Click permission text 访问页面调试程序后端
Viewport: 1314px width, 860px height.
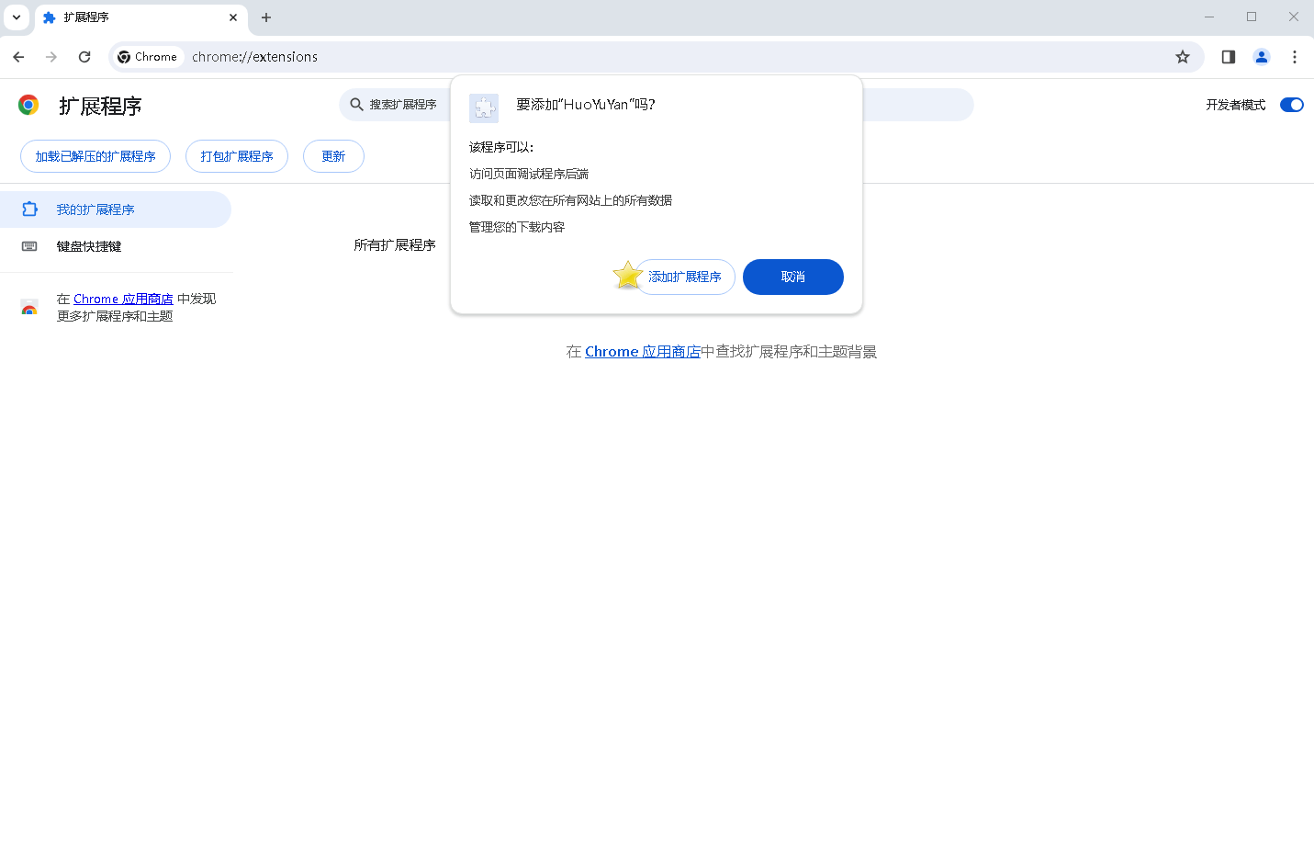(529, 174)
